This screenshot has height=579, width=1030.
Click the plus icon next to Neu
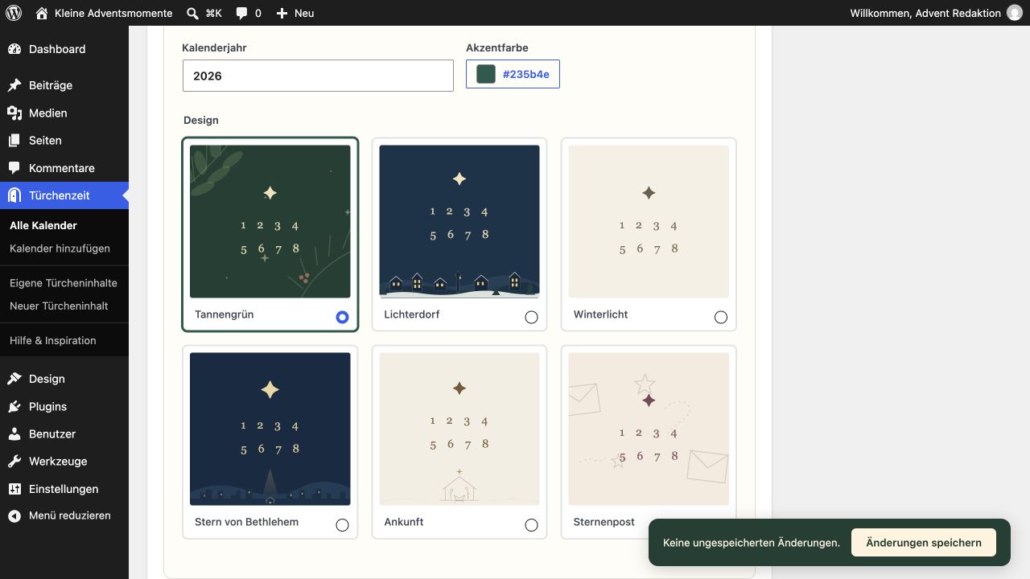point(282,13)
